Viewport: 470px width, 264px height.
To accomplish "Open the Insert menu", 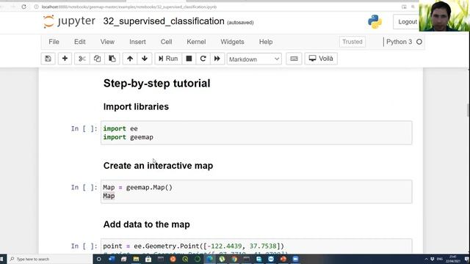I will pos(137,42).
